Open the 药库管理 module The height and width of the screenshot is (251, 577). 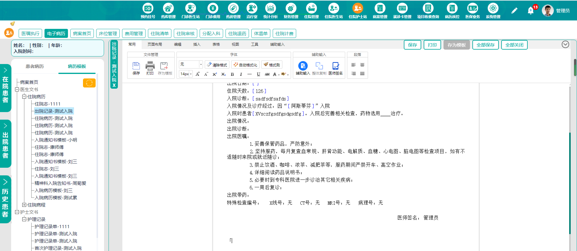coord(168,11)
